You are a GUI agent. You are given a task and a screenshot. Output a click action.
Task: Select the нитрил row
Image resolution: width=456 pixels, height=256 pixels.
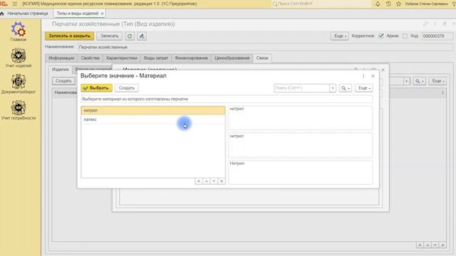click(153, 111)
